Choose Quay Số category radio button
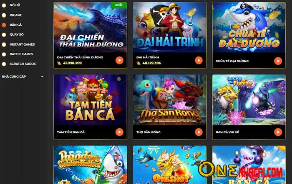Image resolution: width=292 pixels, height=184 pixels. coord(4,35)
